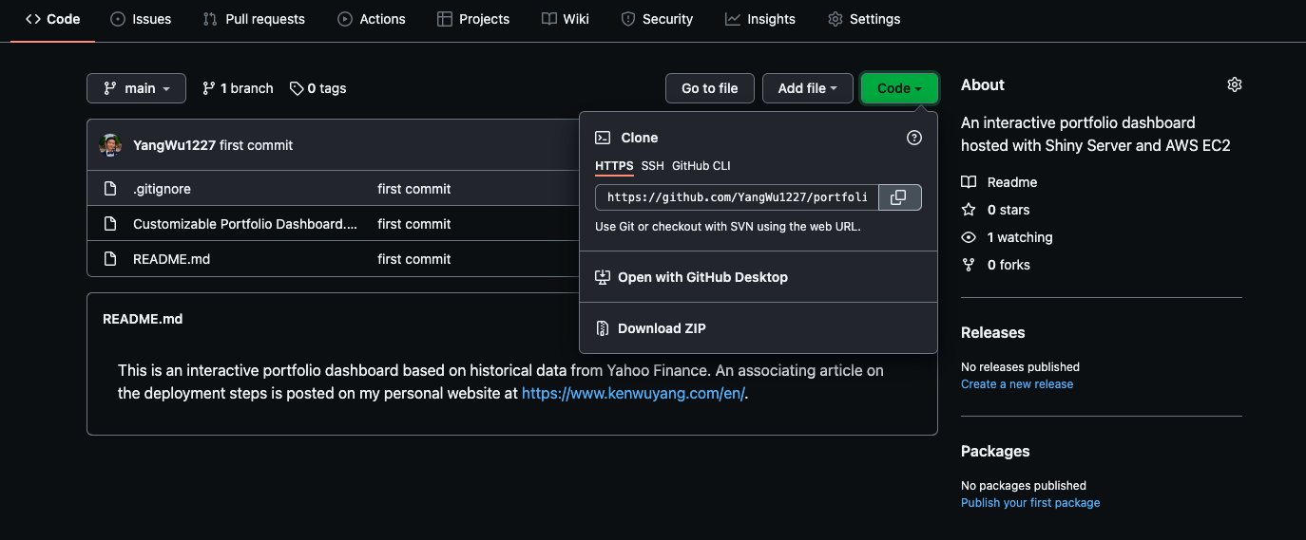The height and width of the screenshot is (540, 1306).
Task: Expand the Add file dropdown
Action: (808, 88)
